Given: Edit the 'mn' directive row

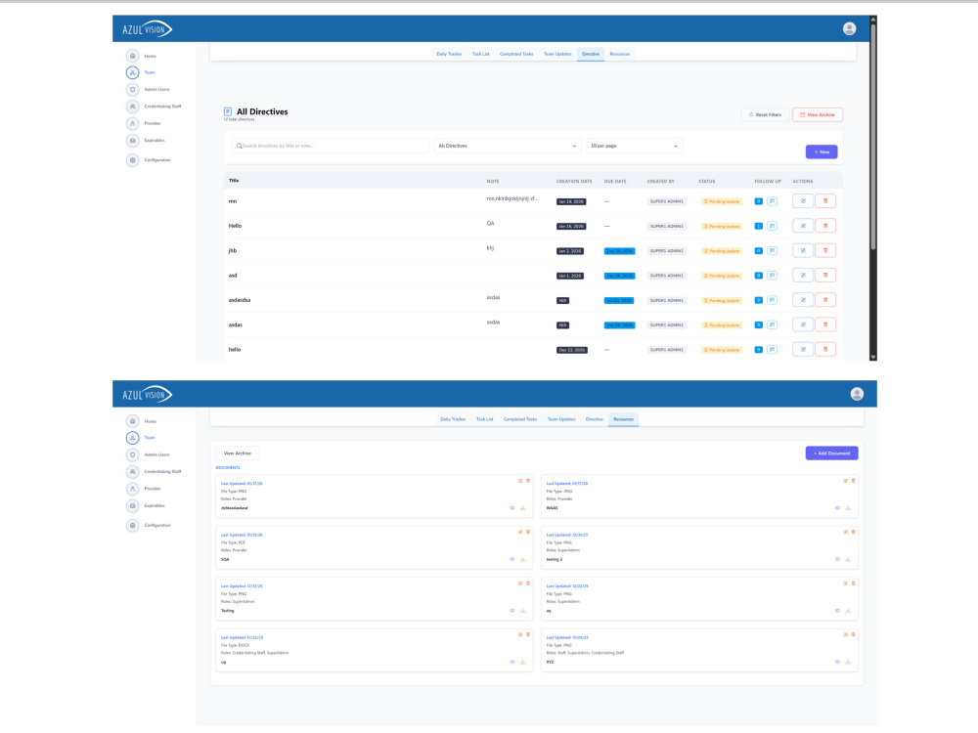Looking at the screenshot, I should 803,200.
